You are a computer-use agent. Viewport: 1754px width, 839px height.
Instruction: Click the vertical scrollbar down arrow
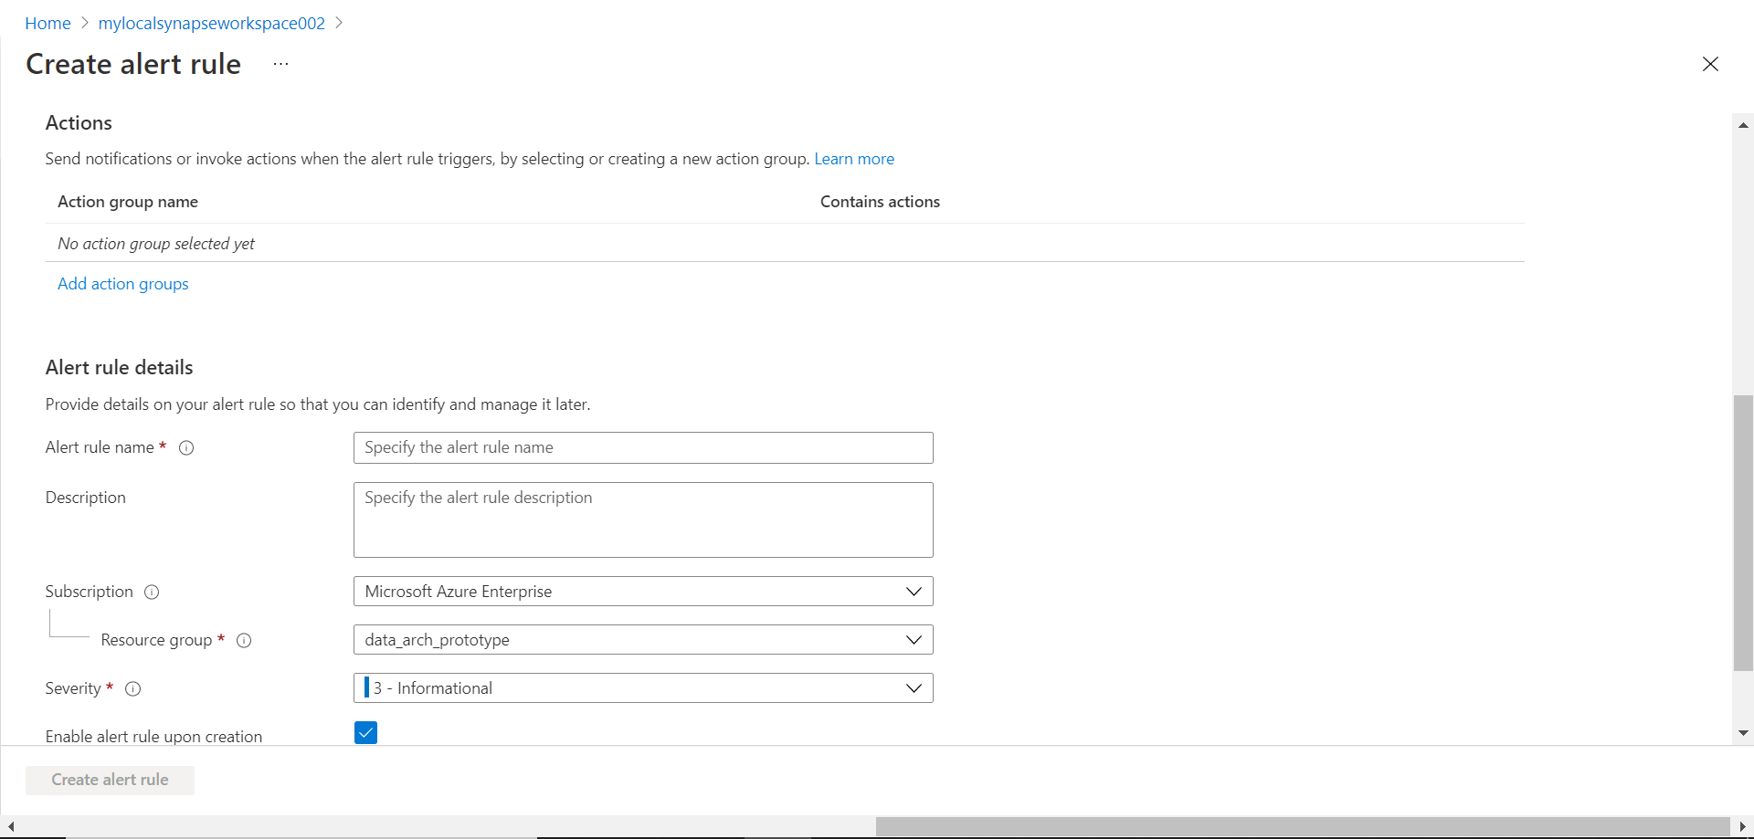click(1743, 733)
